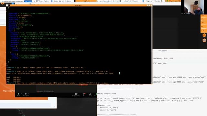Open audio options arrow next to Mute
This screenshot has height=116, width=207.
[21, 94]
